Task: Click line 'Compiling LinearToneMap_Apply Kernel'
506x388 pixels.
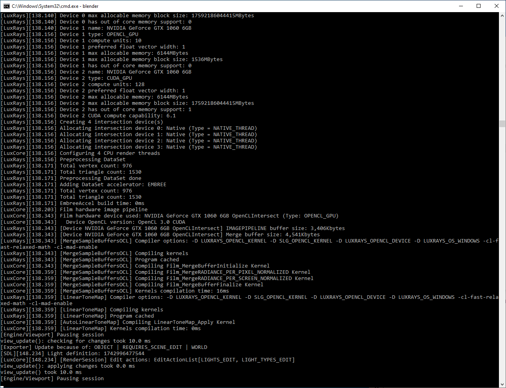Action: (x=118, y=322)
